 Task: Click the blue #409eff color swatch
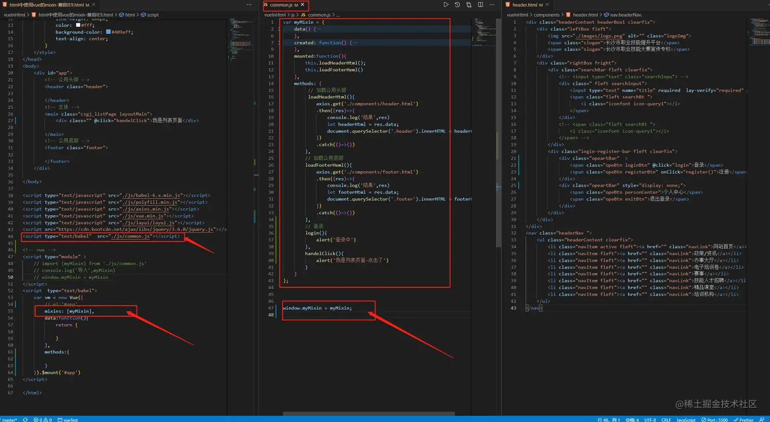tap(108, 32)
